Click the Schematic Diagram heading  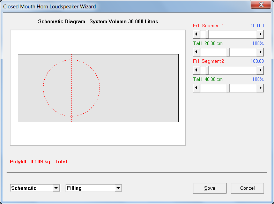(61, 22)
